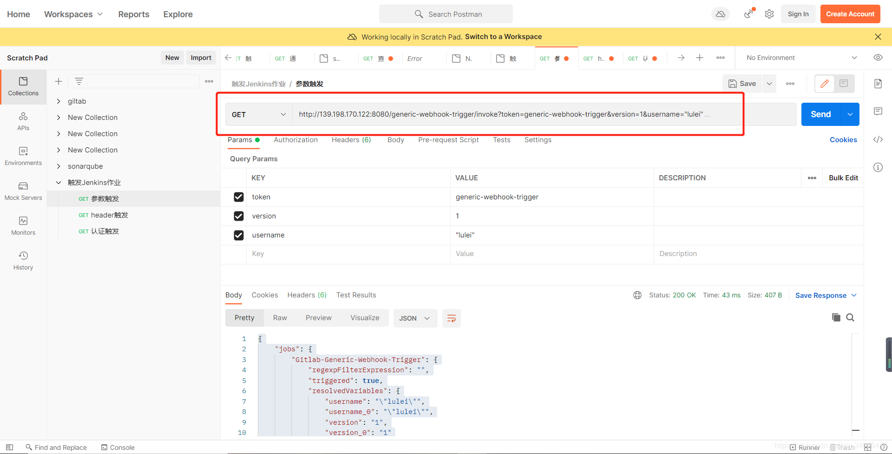Open request info icon

[878, 167]
